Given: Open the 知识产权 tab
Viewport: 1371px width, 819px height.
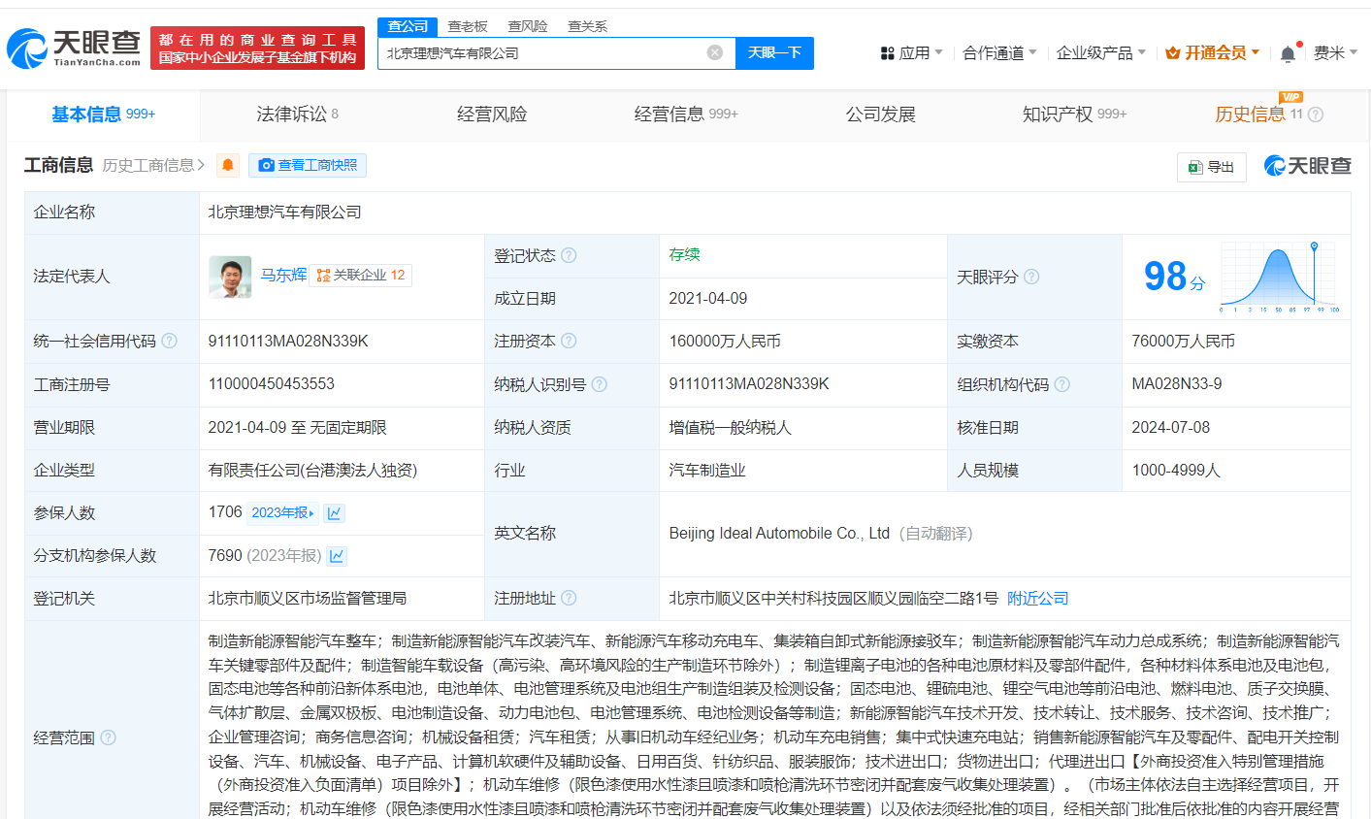Looking at the screenshot, I should point(1073,115).
